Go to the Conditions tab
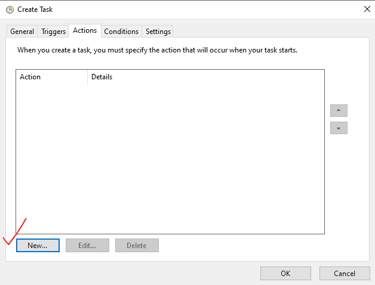 121,32
